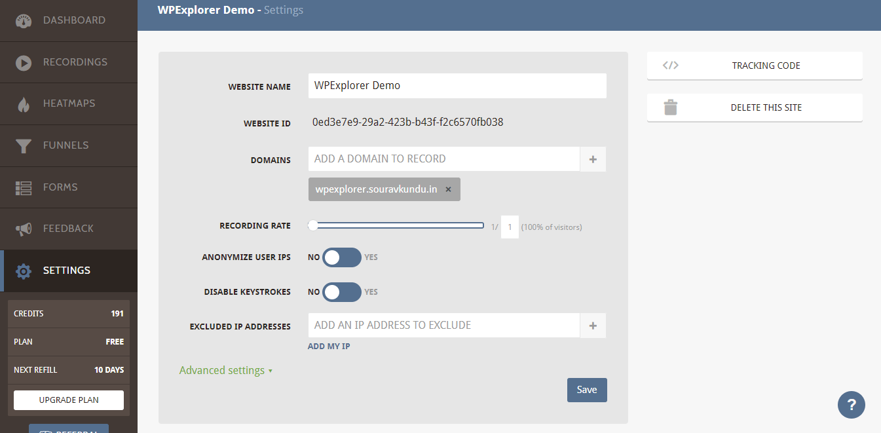This screenshot has height=433, width=881.
Task: Toggle Anonymize User IPs switch
Action: (x=342, y=257)
